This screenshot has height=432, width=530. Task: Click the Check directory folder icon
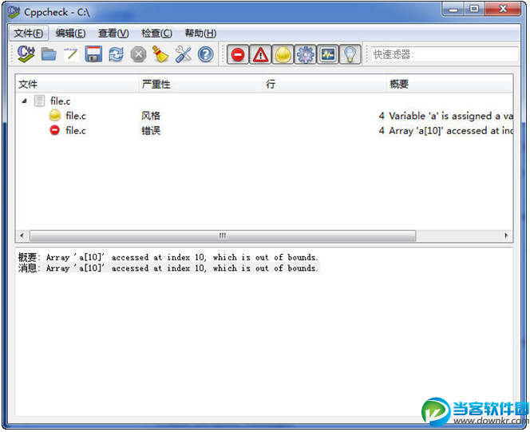[49, 54]
